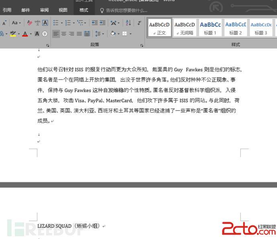Image resolution: width=277 pixels, height=239 pixels.
Task: Click the numbered list icon
Action: [68, 23]
